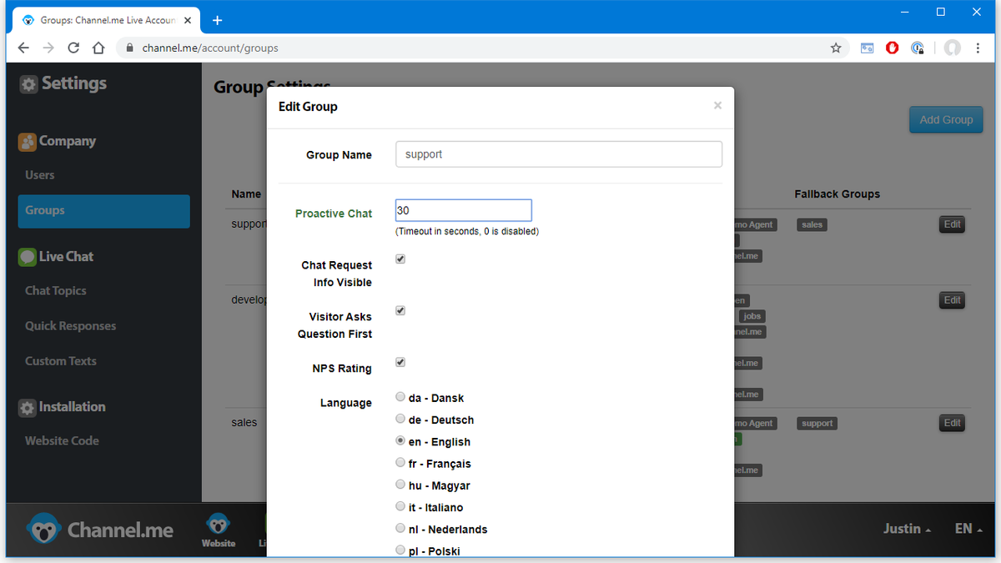Open the window-shaped browser extension icon
Image resolution: width=1001 pixels, height=563 pixels.
click(868, 48)
